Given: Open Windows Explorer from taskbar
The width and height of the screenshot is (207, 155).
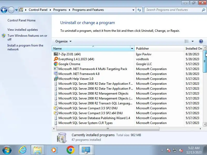Looking at the screenshot, I should tap(38, 150).
